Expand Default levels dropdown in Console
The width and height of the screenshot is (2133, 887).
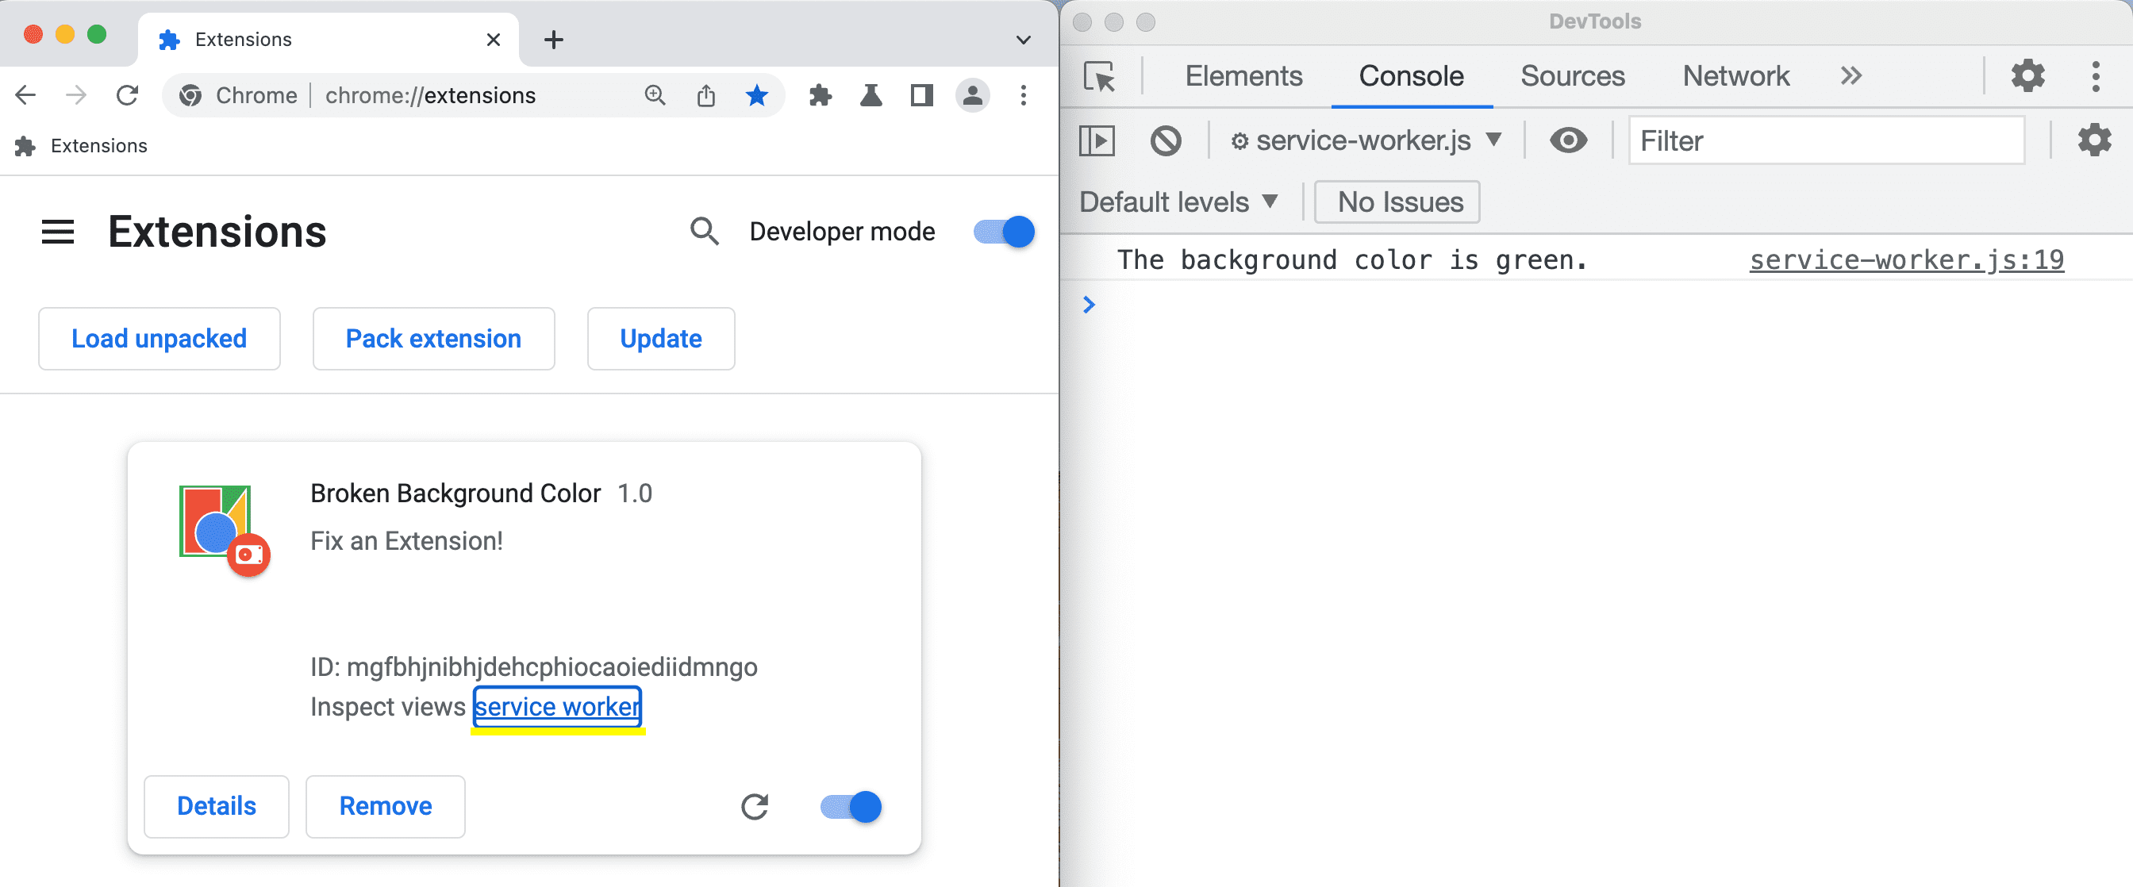[1178, 202]
